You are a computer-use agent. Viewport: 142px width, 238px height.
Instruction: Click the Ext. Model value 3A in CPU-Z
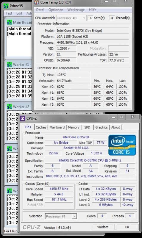click(90, 171)
